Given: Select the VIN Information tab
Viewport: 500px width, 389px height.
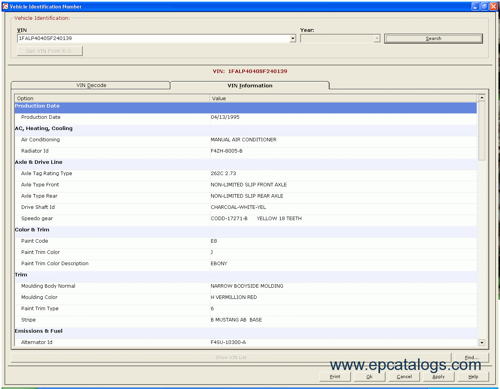Looking at the screenshot, I should [250, 85].
